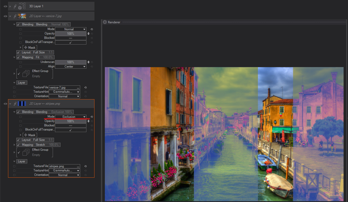348x202 pixels.
Task: Hide the 3D Layer 1 with eye icon
Action: click(5, 6)
